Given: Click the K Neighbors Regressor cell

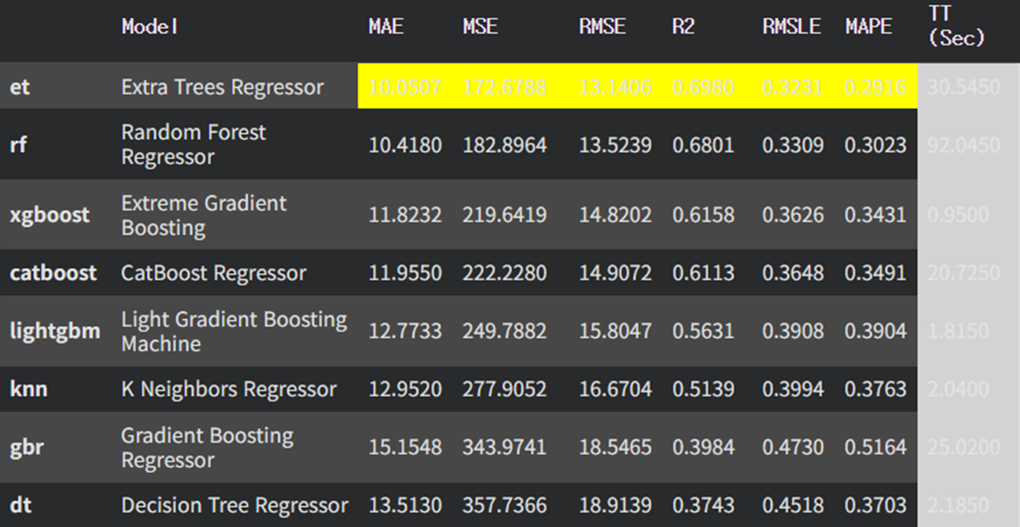Looking at the screenshot, I should coord(229,389).
